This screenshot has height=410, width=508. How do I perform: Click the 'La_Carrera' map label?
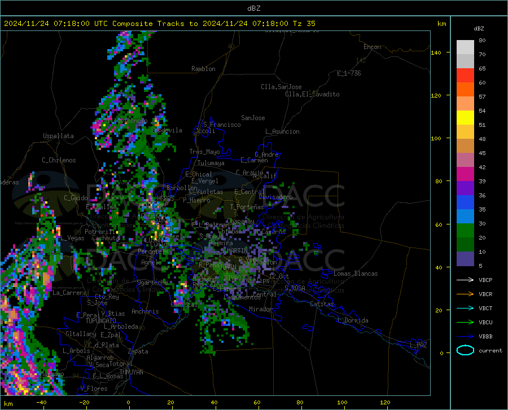click(x=69, y=293)
